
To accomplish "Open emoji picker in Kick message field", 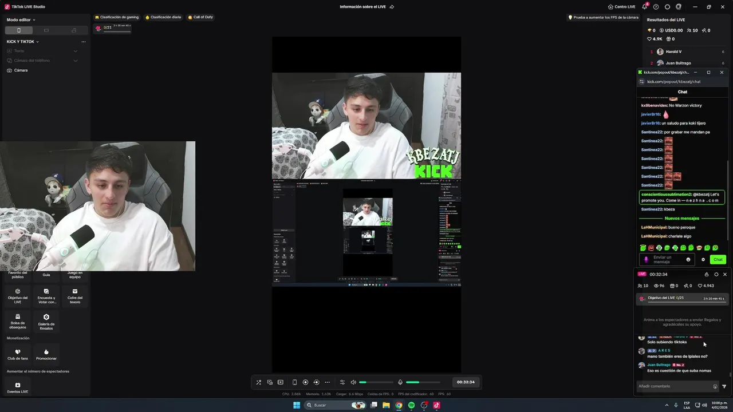I will pos(688,259).
